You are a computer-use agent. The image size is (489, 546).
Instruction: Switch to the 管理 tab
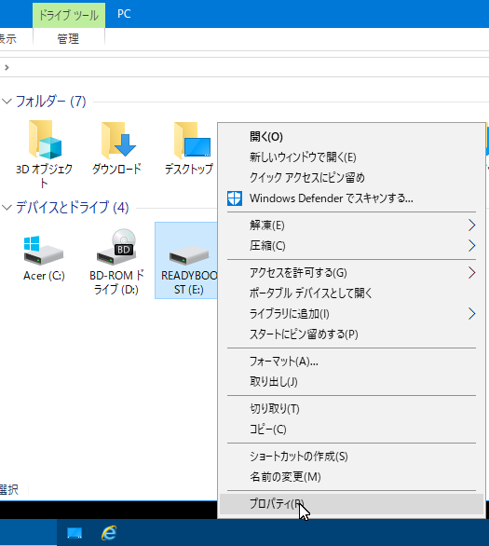point(68,38)
